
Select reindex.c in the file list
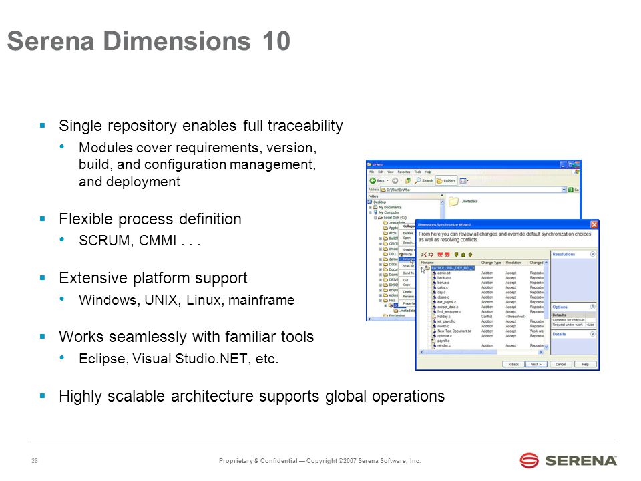444,345
